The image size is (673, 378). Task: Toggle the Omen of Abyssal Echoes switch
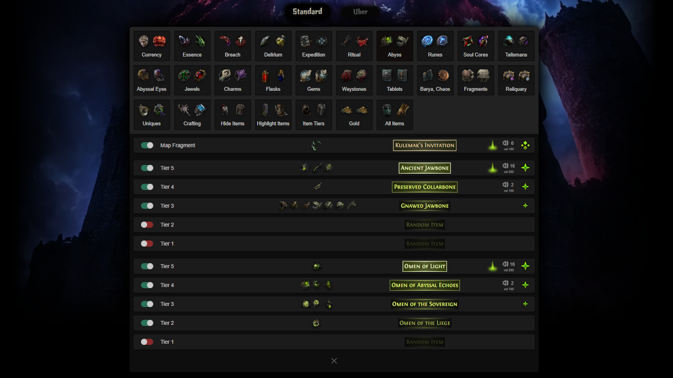pyautogui.click(x=147, y=285)
